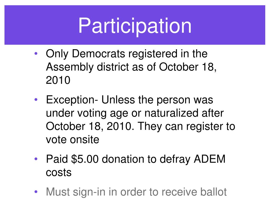Click the word costs

pyautogui.click(x=59, y=173)
